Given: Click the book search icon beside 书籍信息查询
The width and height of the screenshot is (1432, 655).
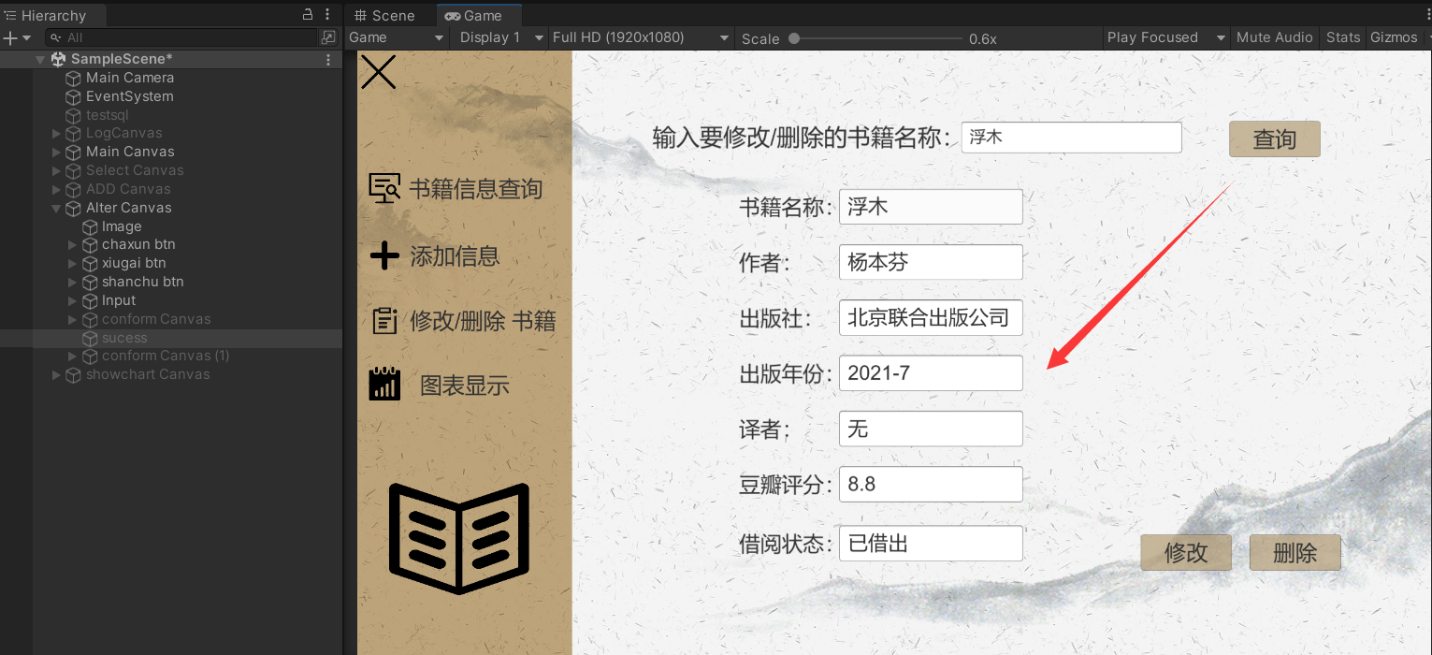Looking at the screenshot, I should [384, 188].
